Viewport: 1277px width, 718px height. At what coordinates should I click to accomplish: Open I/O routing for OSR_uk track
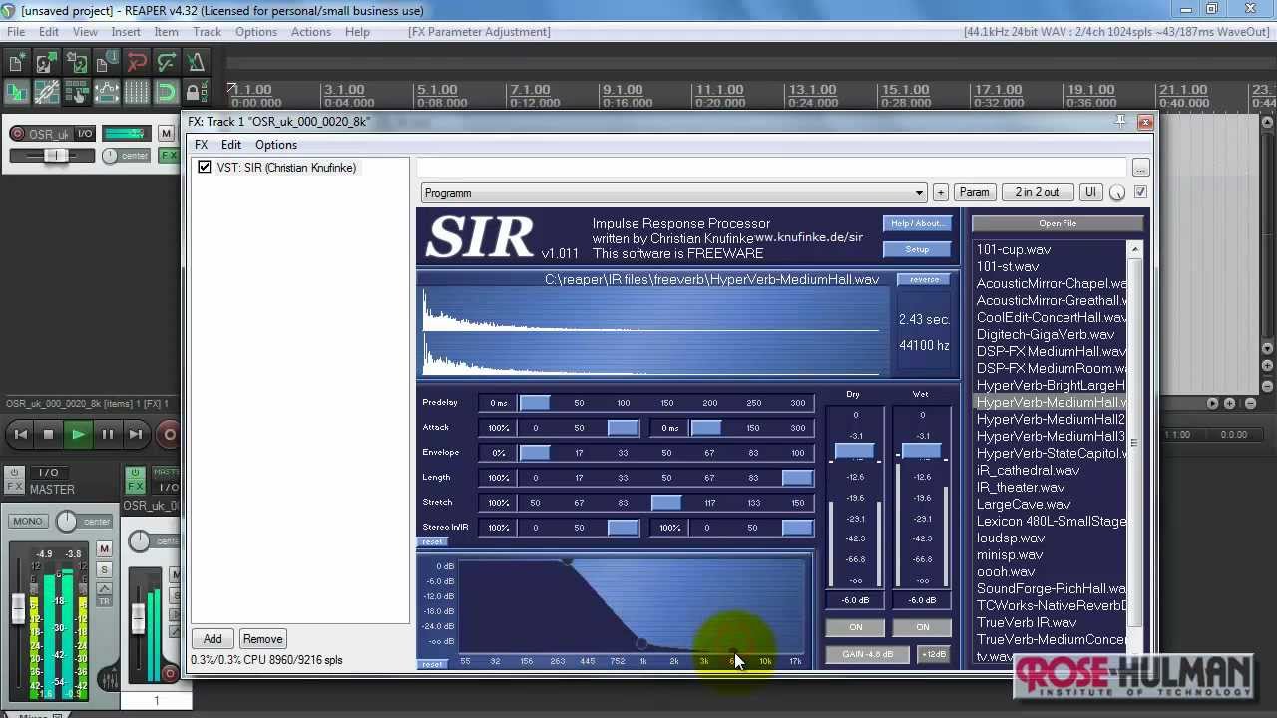pyautogui.click(x=84, y=134)
